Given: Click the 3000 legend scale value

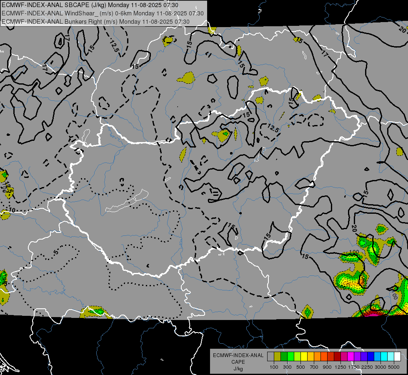Looking at the screenshot, I should point(380,367).
